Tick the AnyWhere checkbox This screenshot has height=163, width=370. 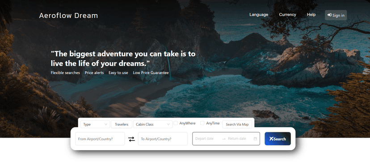(x=176, y=123)
